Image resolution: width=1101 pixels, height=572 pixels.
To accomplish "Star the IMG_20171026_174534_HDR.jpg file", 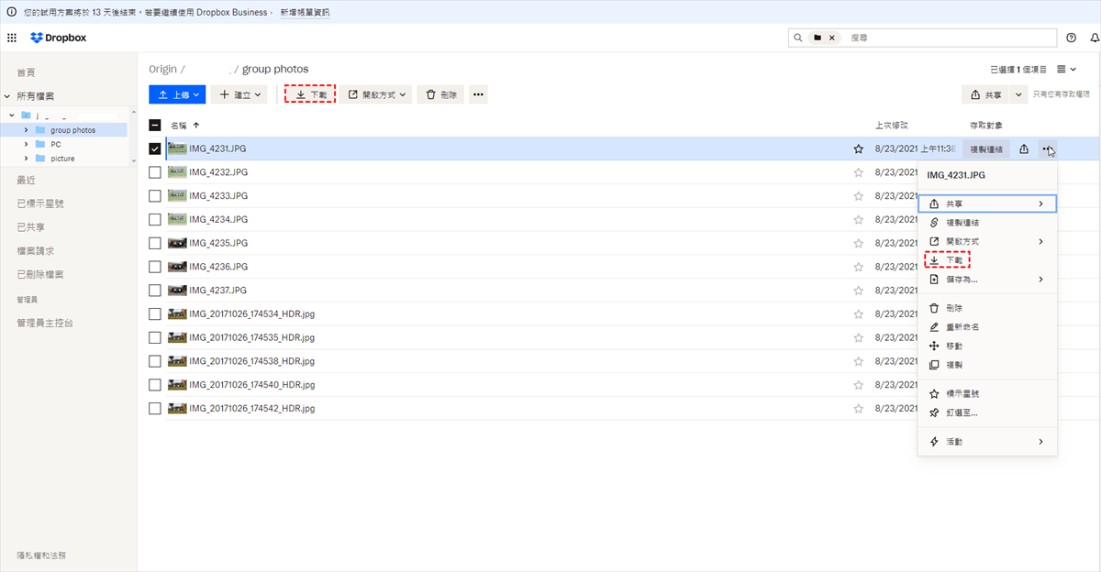I will (859, 313).
